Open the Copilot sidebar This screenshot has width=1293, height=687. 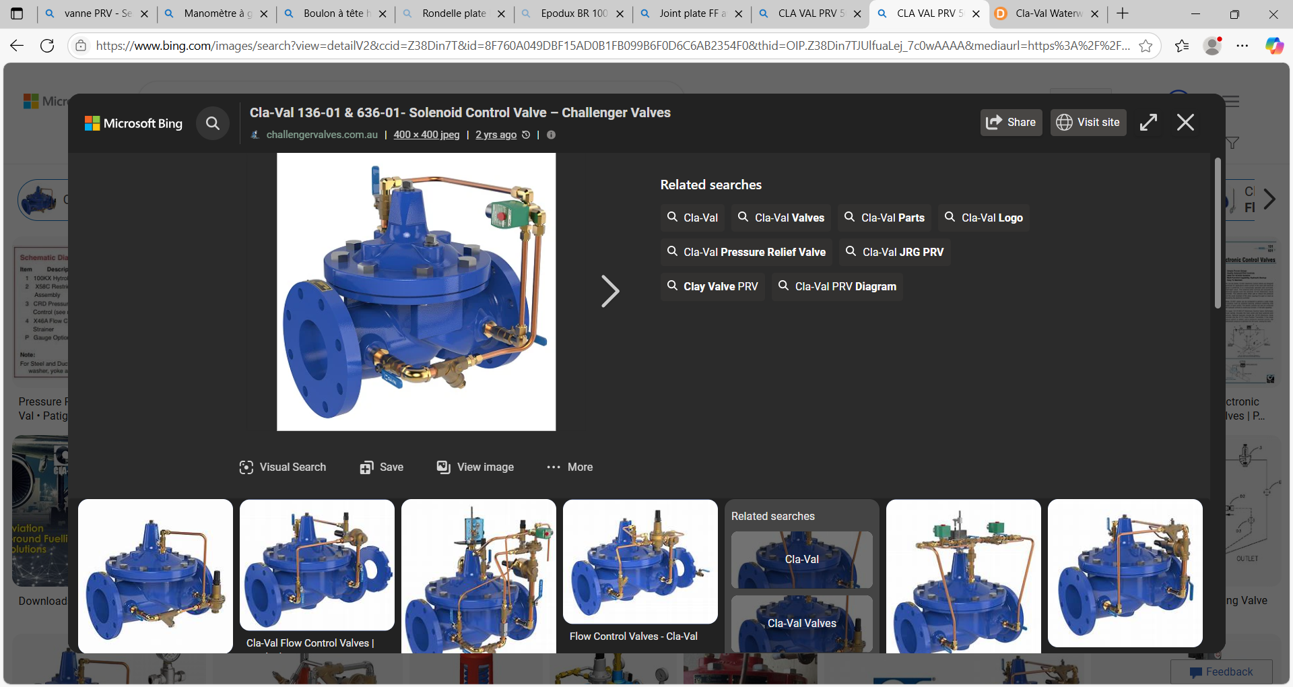point(1273,46)
